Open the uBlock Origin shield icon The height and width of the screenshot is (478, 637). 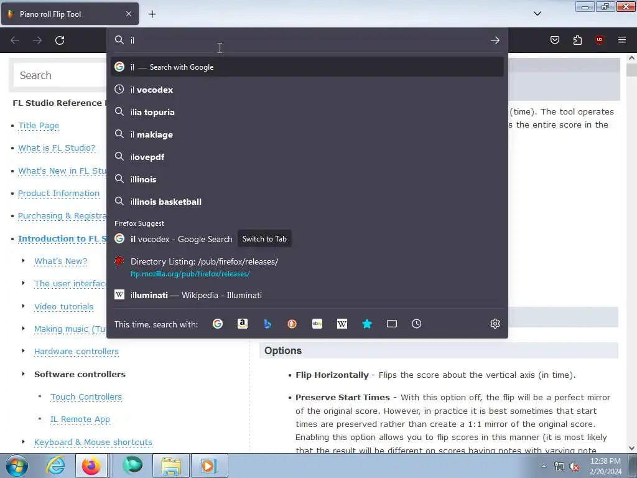[599, 40]
